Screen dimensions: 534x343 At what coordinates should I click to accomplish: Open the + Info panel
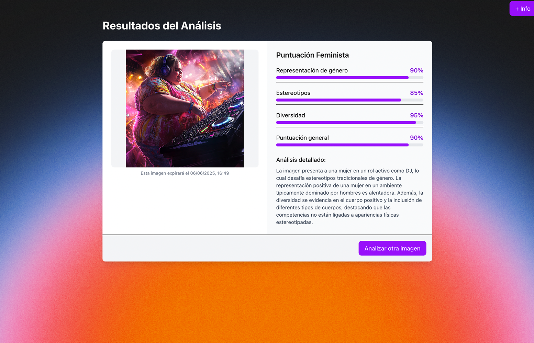[522, 9]
